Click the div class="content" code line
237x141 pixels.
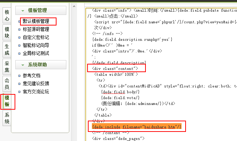(115, 68)
